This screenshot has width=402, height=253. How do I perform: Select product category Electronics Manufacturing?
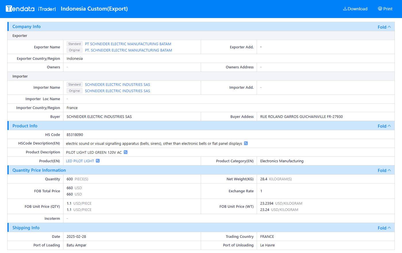(282, 161)
